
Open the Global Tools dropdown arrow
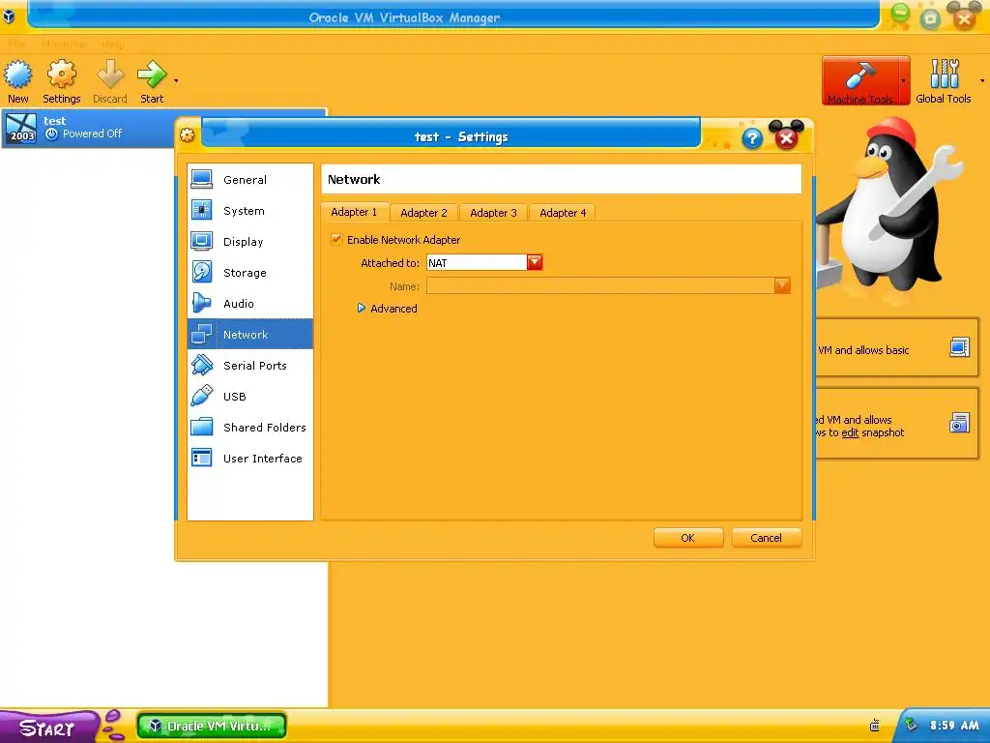pos(982,81)
